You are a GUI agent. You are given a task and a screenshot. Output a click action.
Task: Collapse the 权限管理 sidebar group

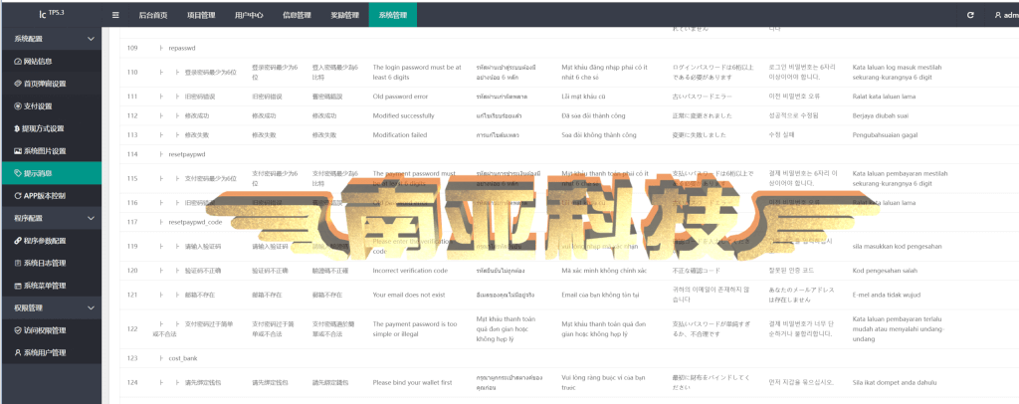point(51,307)
